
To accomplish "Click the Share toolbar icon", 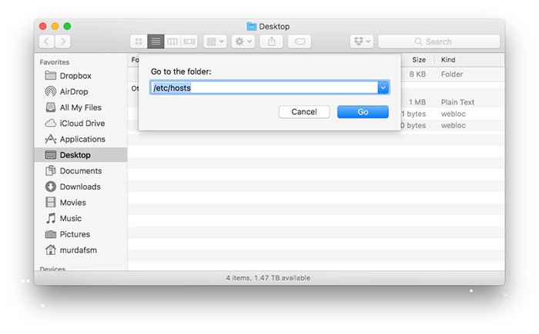I will click(x=272, y=41).
